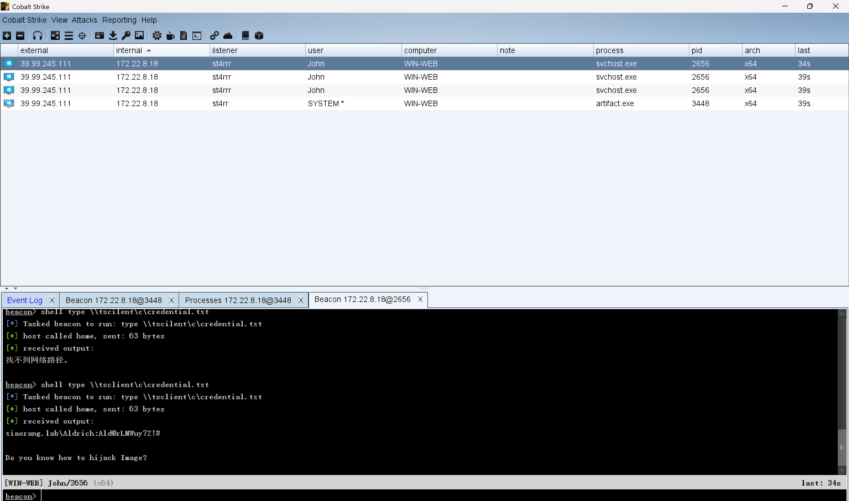Screen dimensions: 849x501
Task: Click the cloud manage web server icon
Action: (x=228, y=35)
